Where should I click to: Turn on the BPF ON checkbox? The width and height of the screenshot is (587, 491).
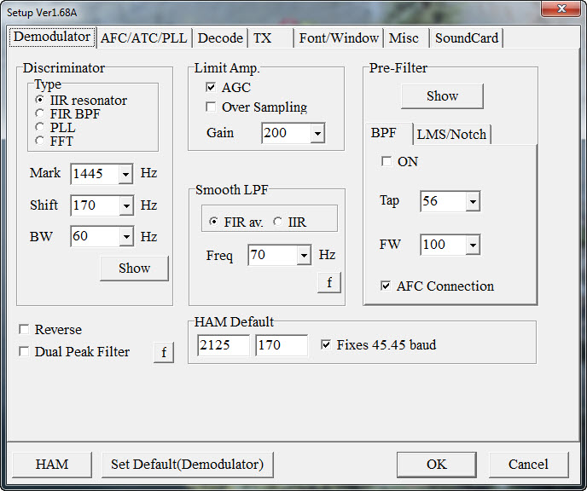click(x=386, y=161)
